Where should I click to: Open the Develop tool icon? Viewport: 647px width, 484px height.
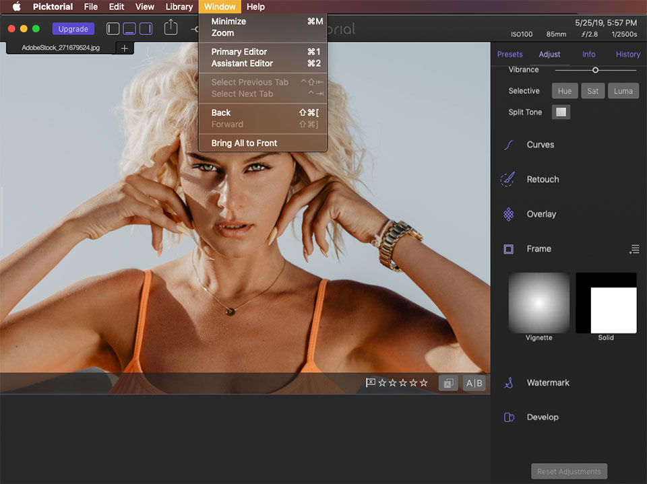click(509, 417)
